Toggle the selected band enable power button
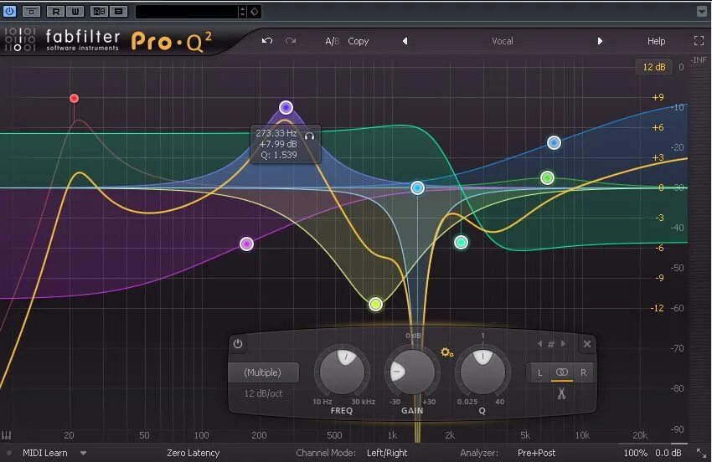The width and height of the screenshot is (712, 462). (x=238, y=344)
